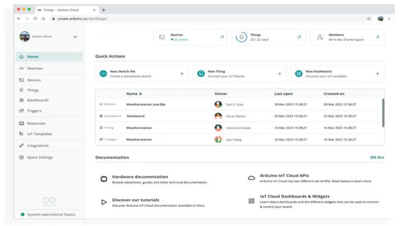This screenshot has height=226, width=401.
Task: Click the browser back arrow
Action: pos(19,19)
